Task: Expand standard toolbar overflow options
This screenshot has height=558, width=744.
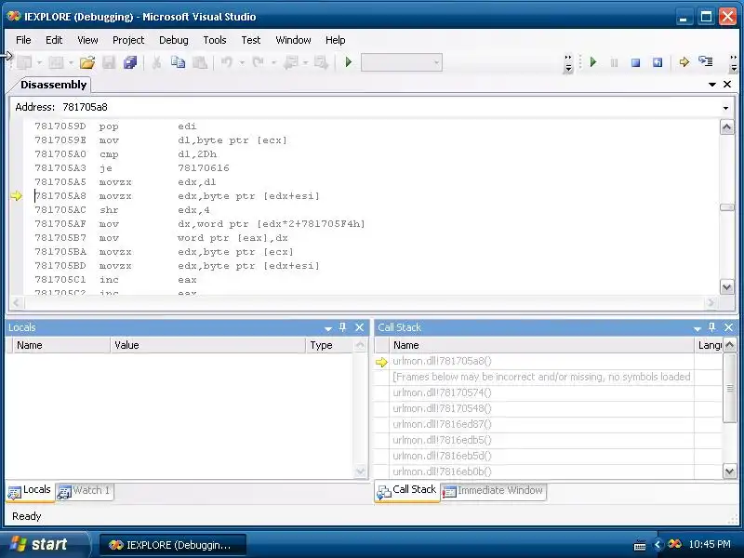Action: tap(568, 63)
